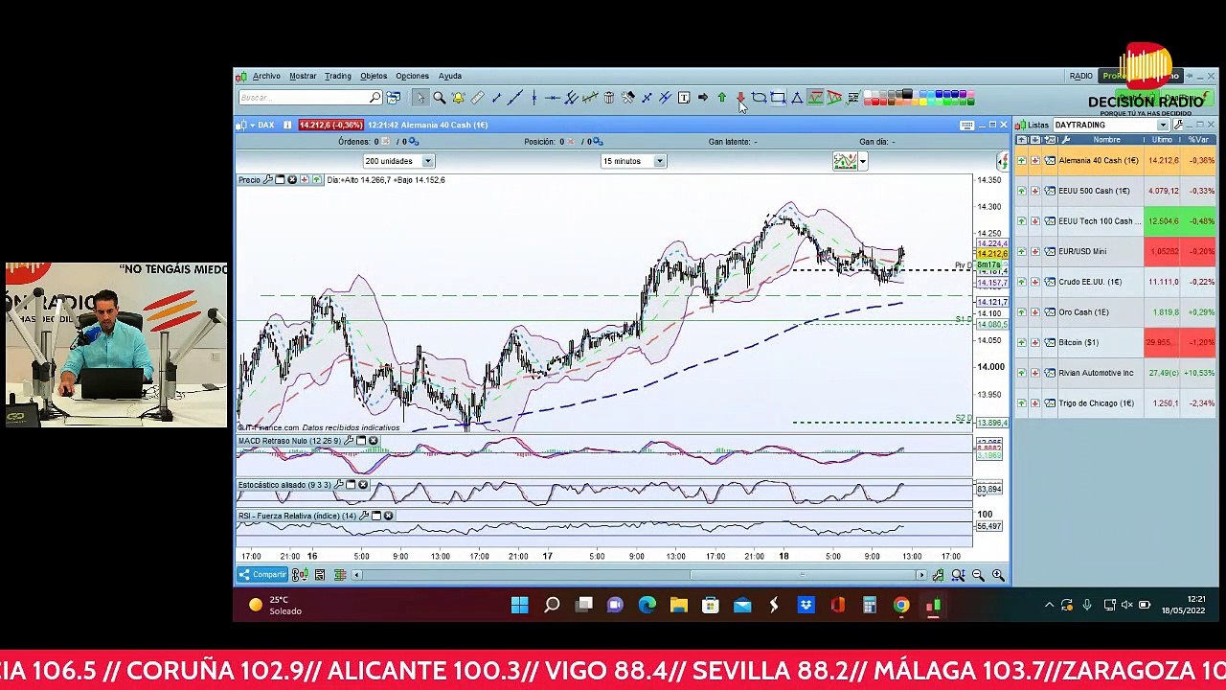Image resolution: width=1226 pixels, height=690 pixels.
Task: Select the vertical line drawing tool
Action: pyautogui.click(x=534, y=98)
